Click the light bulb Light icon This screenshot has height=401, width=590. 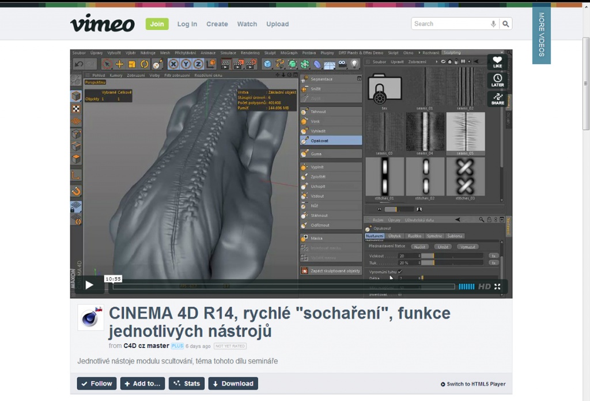click(x=354, y=64)
